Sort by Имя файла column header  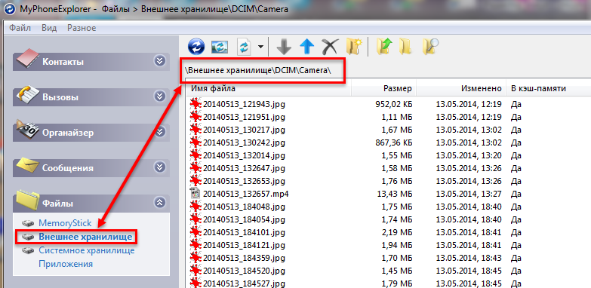269,88
